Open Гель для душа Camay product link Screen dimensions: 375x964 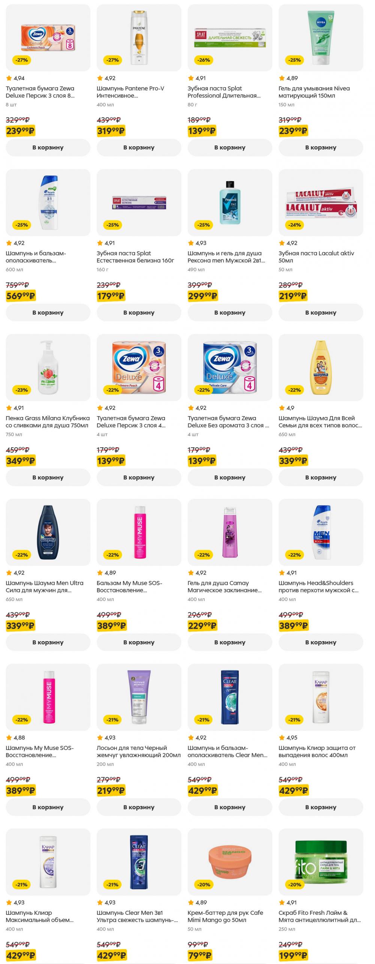click(x=225, y=587)
